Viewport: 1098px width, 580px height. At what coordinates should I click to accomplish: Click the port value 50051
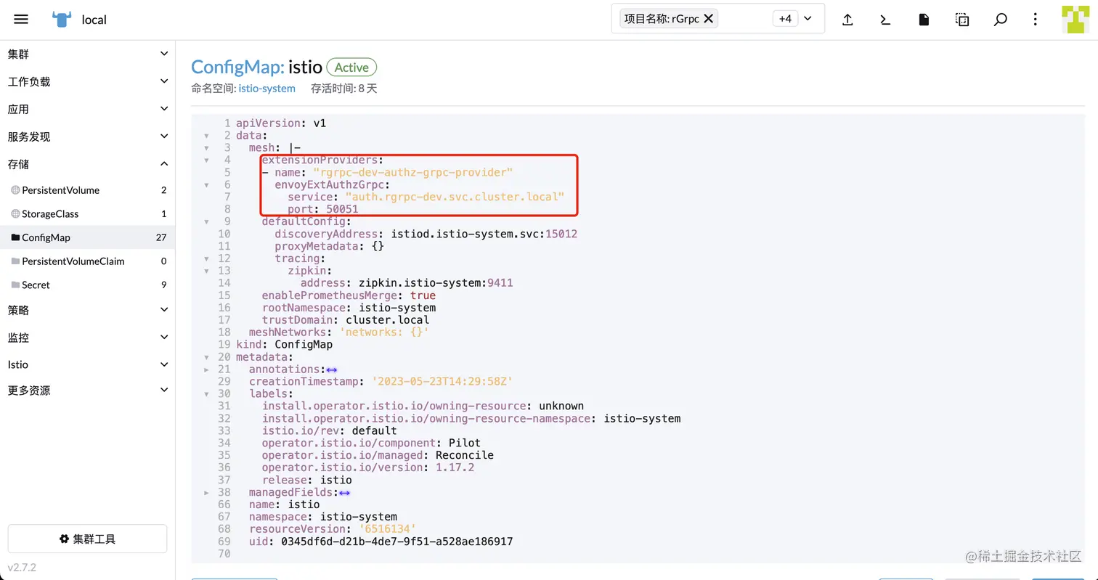(343, 210)
